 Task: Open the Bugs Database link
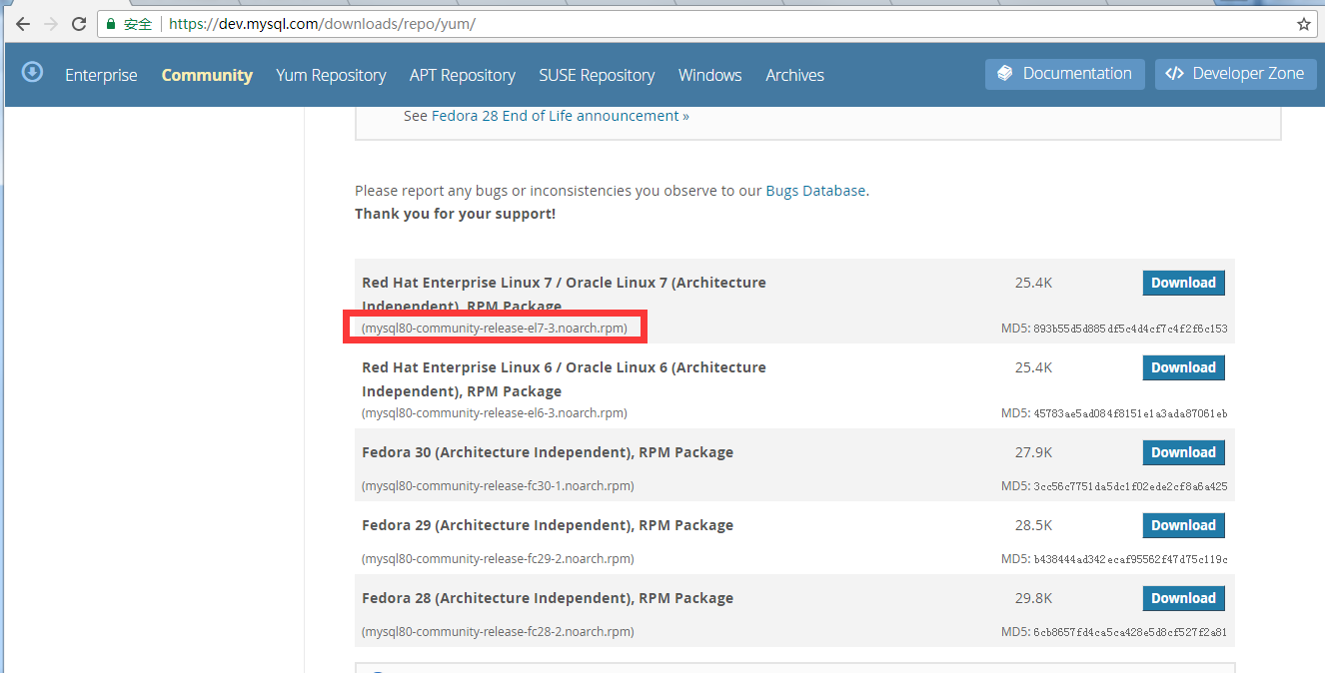tap(815, 190)
